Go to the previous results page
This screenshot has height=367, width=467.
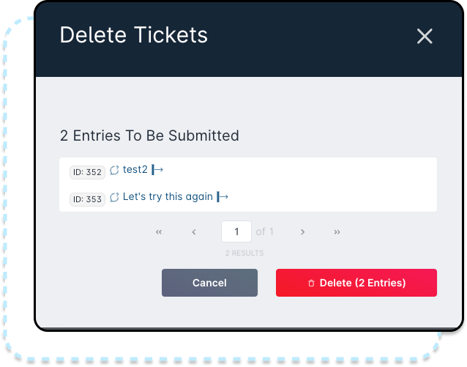coord(194,232)
